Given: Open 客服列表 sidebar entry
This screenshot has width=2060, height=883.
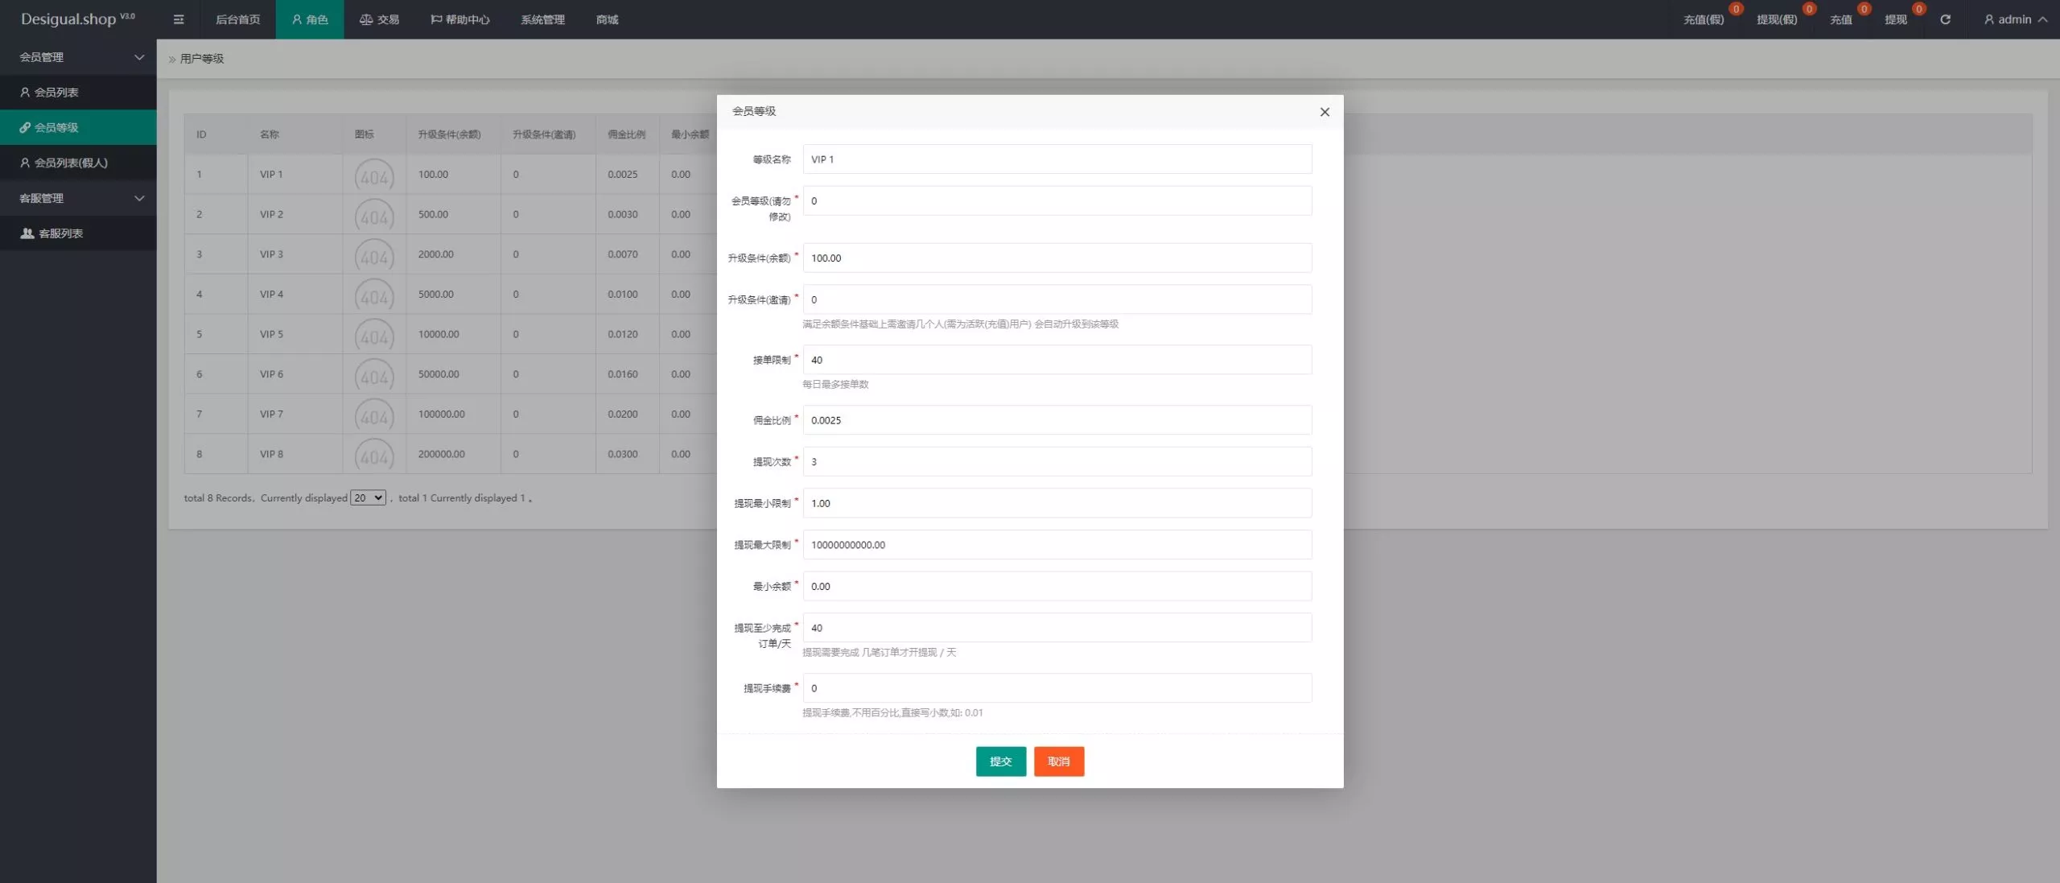Looking at the screenshot, I should click(x=61, y=233).
